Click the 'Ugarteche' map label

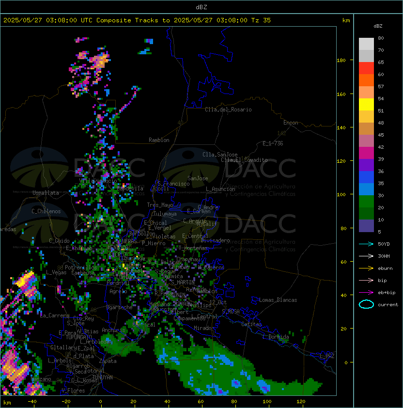pyautogui.click(x=120, y=307)
